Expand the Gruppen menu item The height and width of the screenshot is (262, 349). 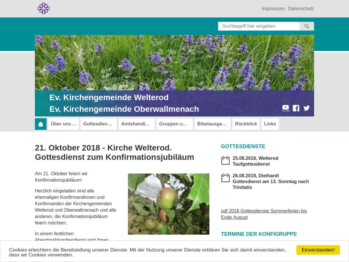(x=174, y=124)
